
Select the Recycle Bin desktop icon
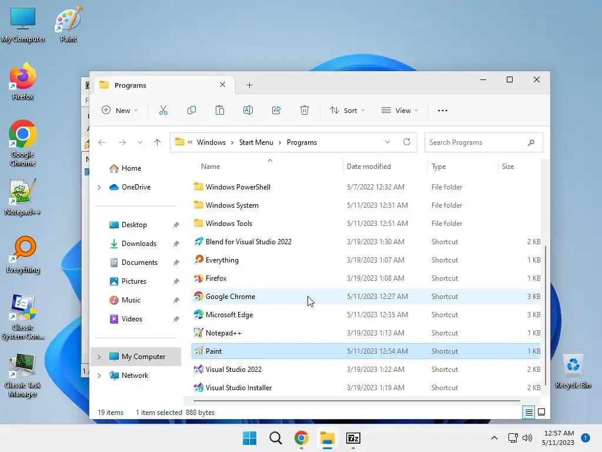point(573,371)
